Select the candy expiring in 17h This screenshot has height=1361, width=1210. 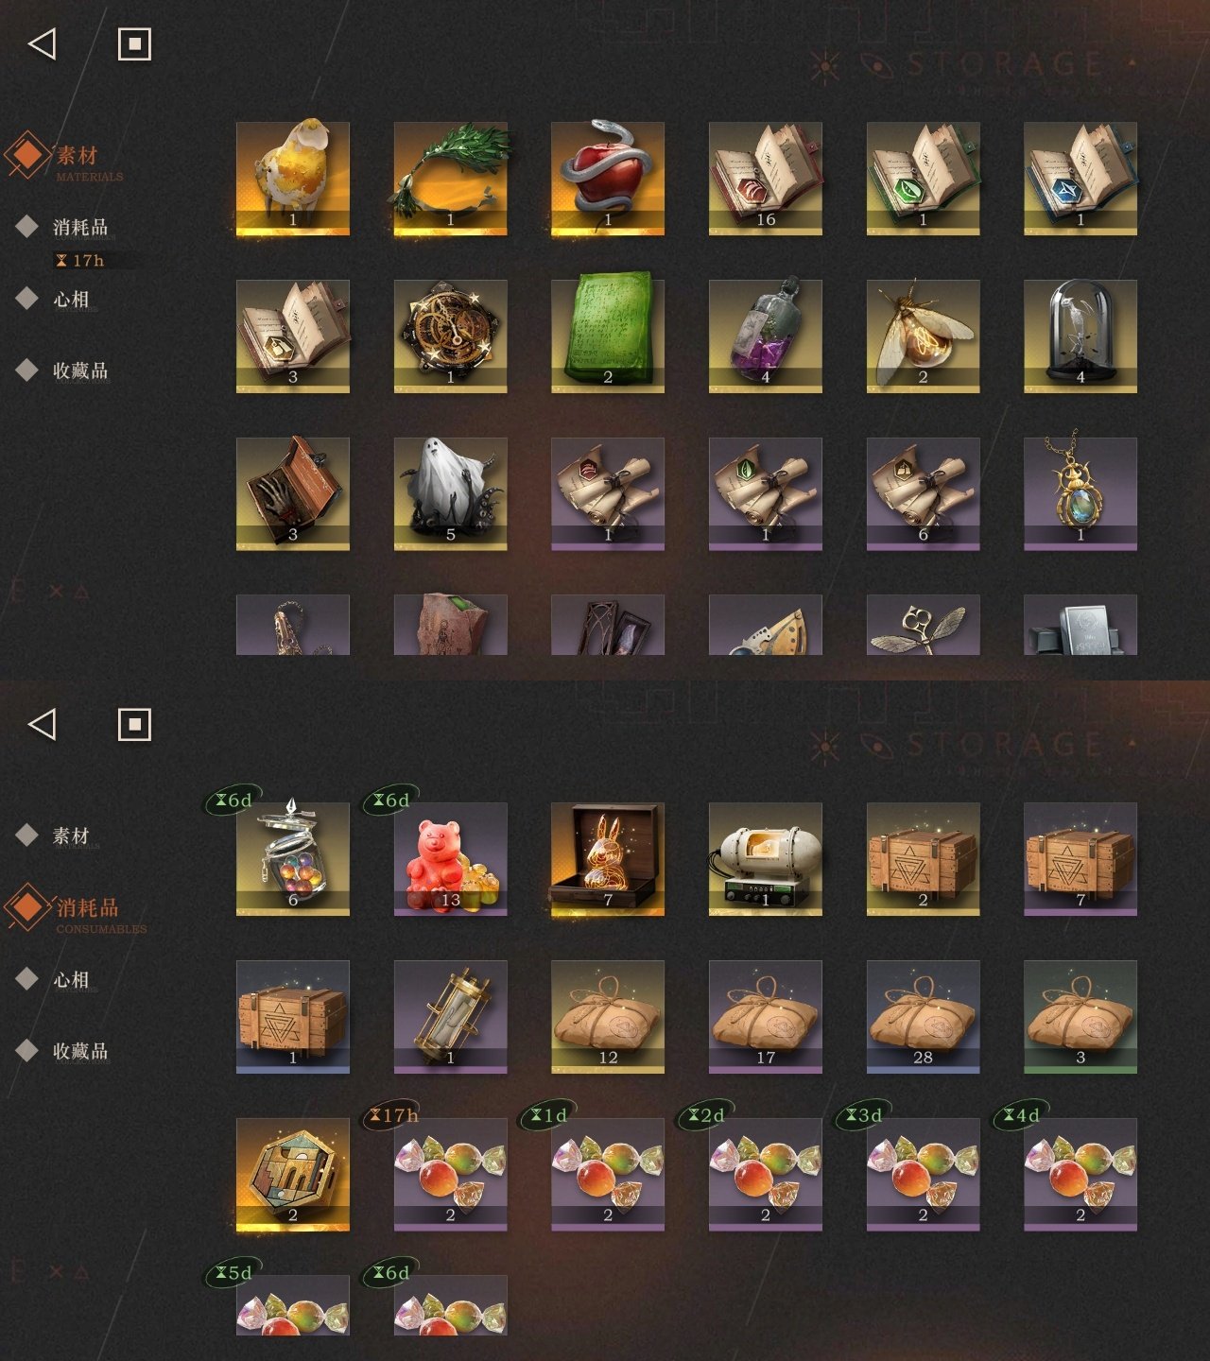point(450,1175)
